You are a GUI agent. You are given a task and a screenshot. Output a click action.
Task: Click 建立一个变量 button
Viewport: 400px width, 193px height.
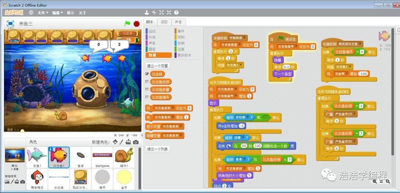tap(157, 66)
